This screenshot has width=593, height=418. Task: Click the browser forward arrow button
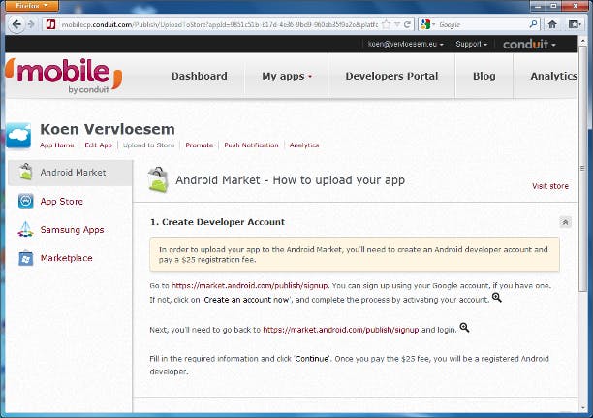point(32,24)
